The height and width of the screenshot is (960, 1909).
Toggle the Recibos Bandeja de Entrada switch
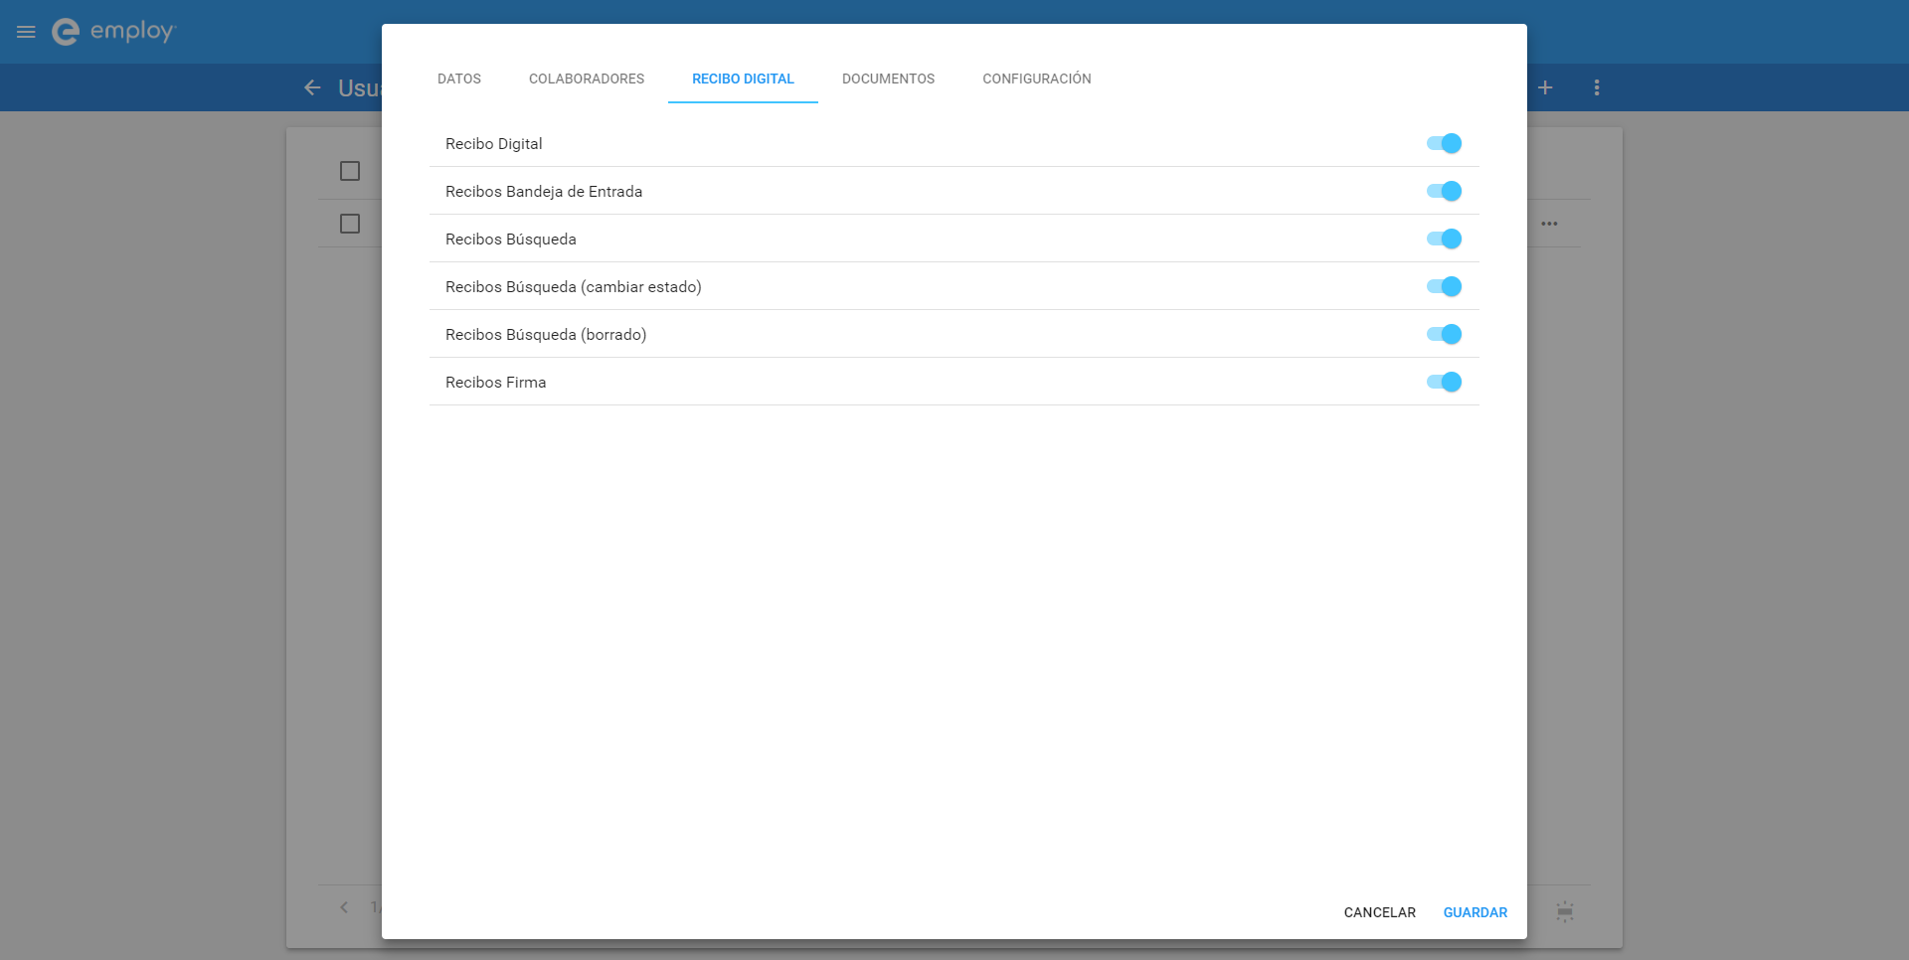(x=1444, y=191)
